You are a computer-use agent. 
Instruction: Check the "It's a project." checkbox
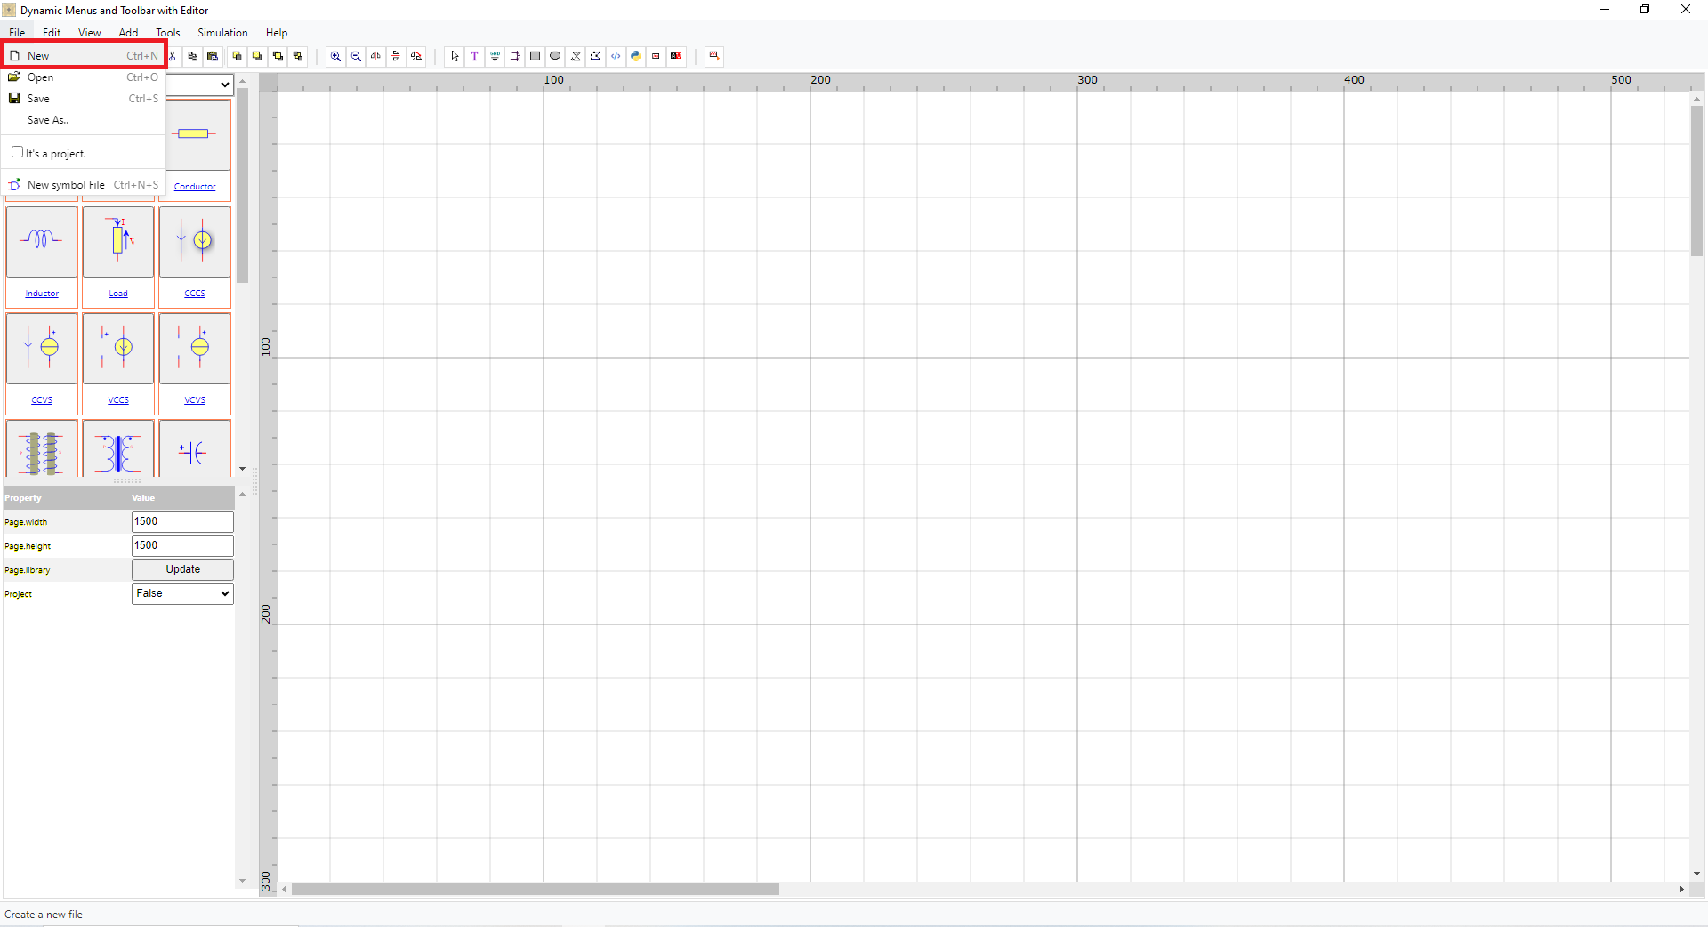[x=17, y=152]
